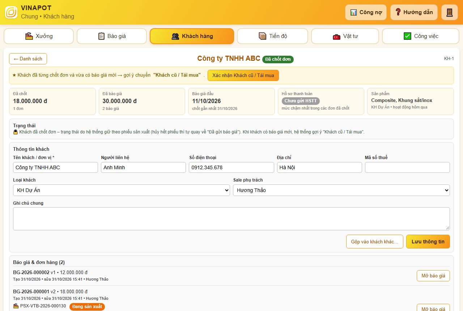463x311 pixels.
Task: Open the Công việc tab
Action: 421,36
